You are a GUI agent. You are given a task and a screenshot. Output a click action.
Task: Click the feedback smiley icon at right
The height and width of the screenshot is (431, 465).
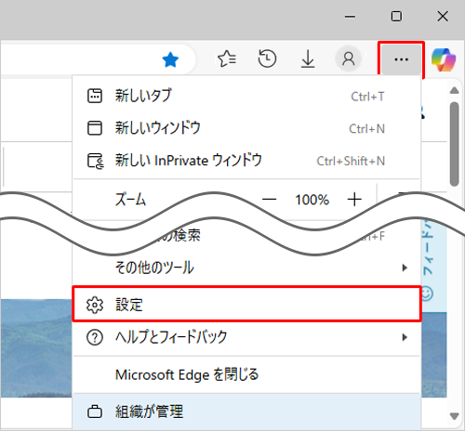point(427,294)
